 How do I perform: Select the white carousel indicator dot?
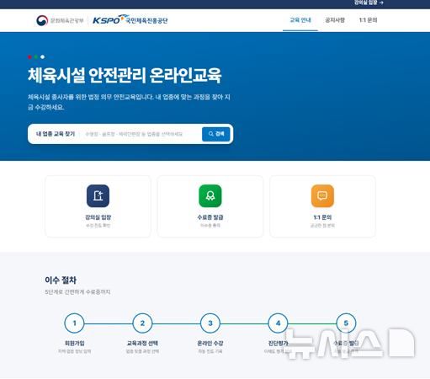pyautogui.click(x=42, y=57)
